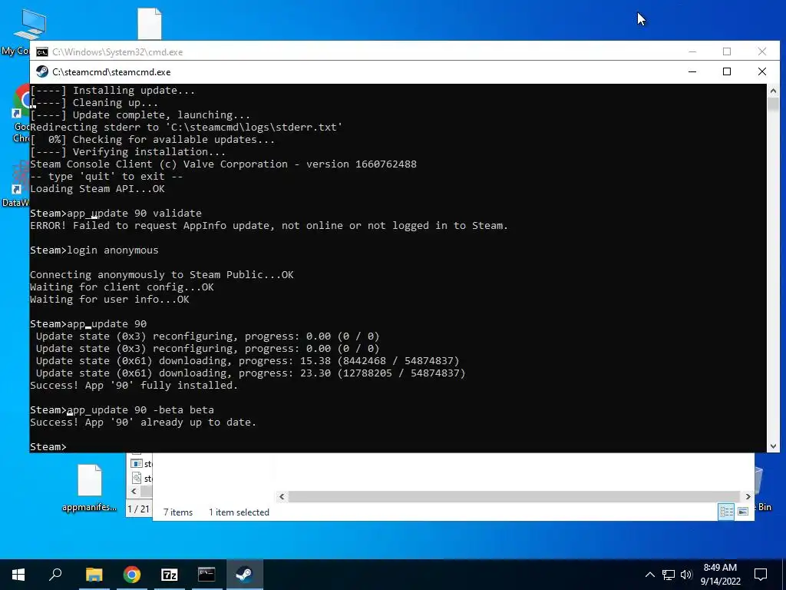Click the 'ERROR! Failed to request AppInfo' line

pyautogui.click(x=269, y=225)
